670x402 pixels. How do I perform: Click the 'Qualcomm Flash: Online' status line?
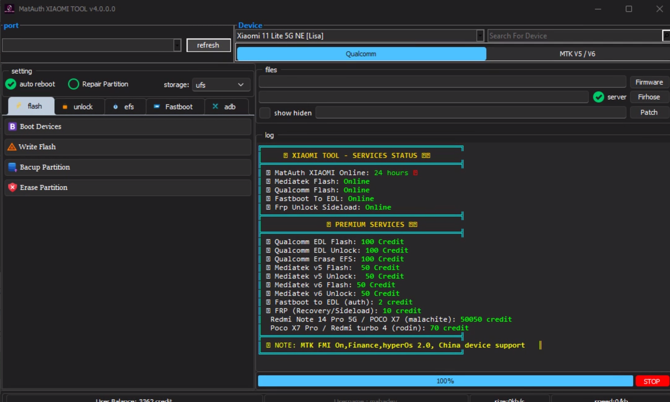pyautogui.click(x=318, y=190)
